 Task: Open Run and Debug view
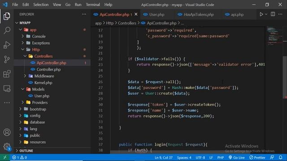click(x=7, y=45)
